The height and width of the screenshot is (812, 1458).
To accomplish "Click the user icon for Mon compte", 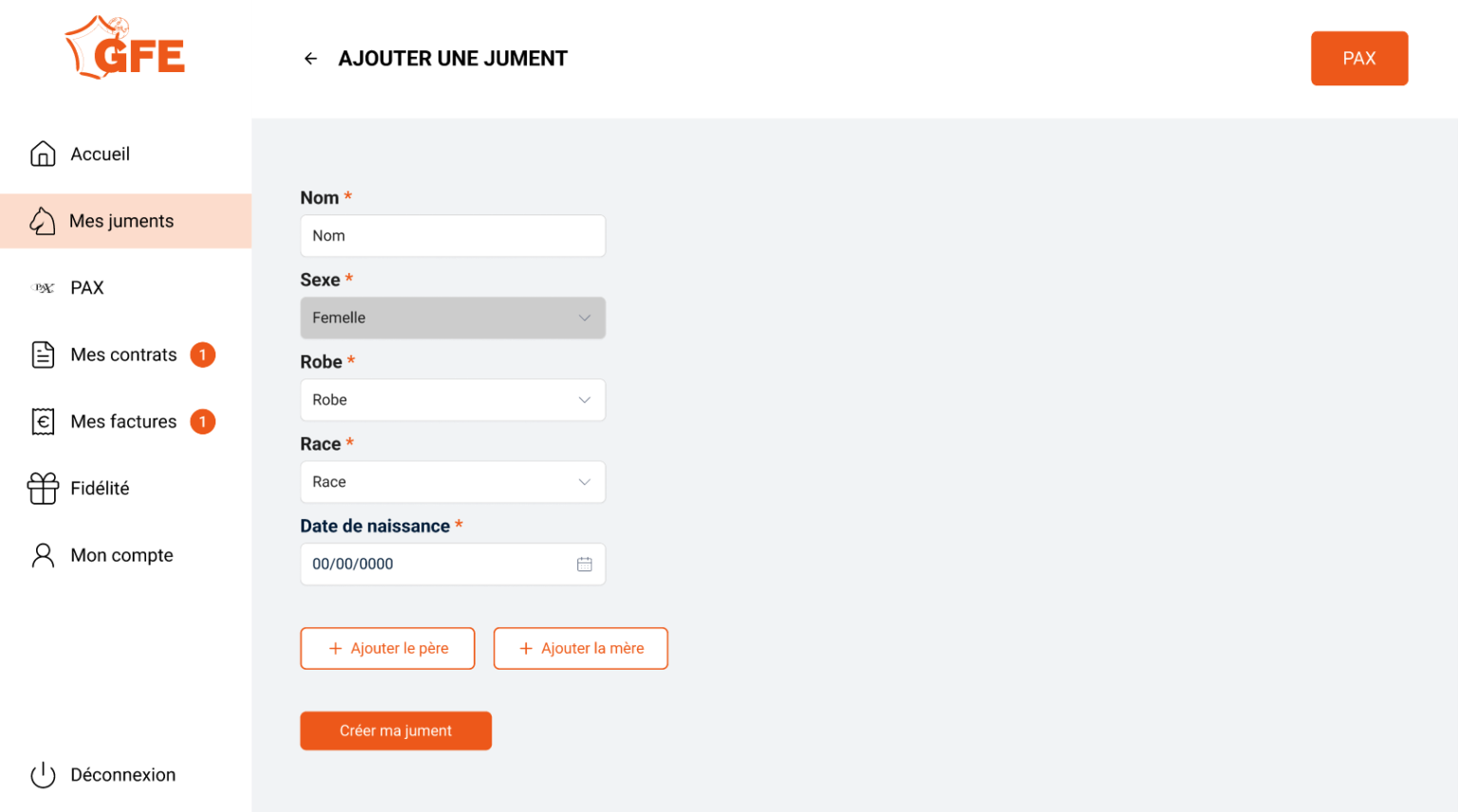I will click(x=43, y=555).
